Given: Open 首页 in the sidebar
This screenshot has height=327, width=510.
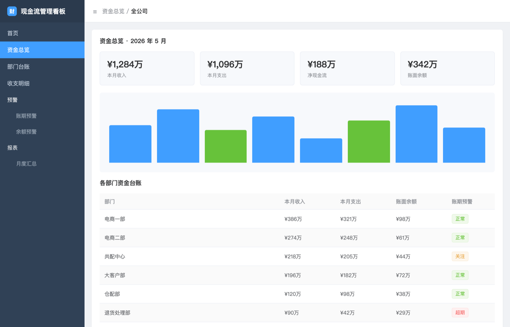Looking at the screenshot, I should [x=42, y=33].
